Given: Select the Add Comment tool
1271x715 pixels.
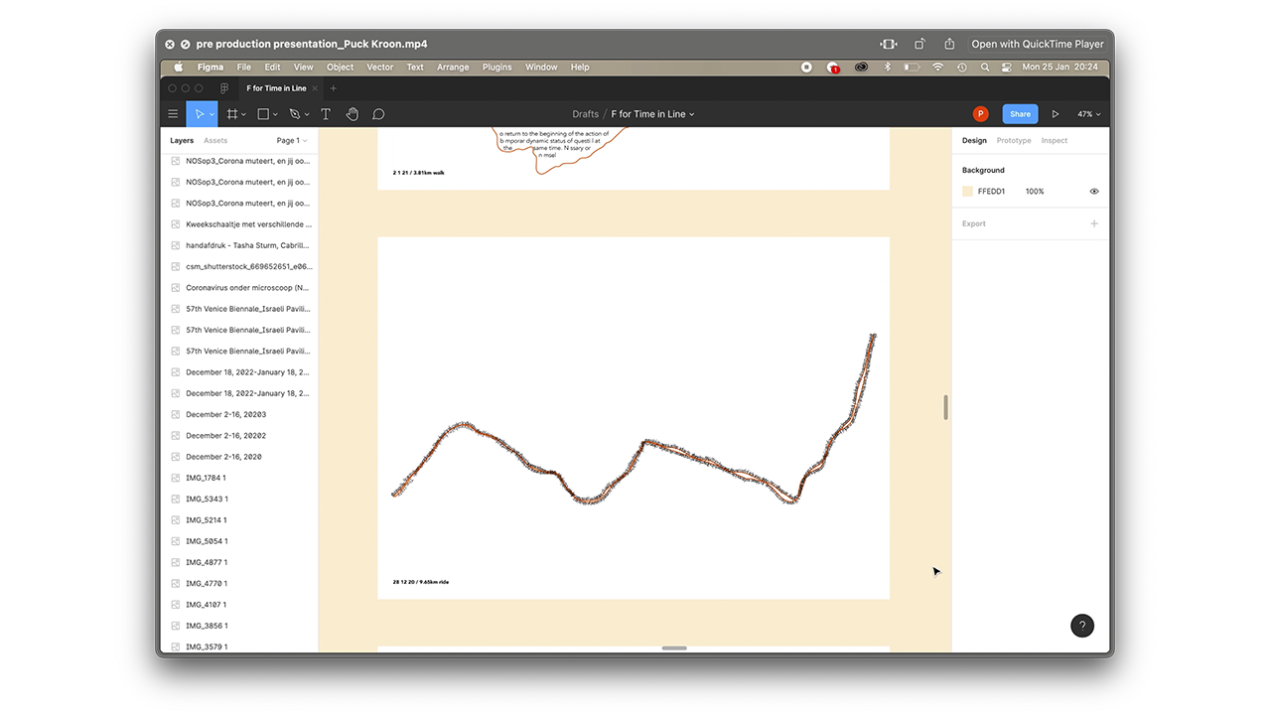Looking at the screenshot, I should 378,114.
